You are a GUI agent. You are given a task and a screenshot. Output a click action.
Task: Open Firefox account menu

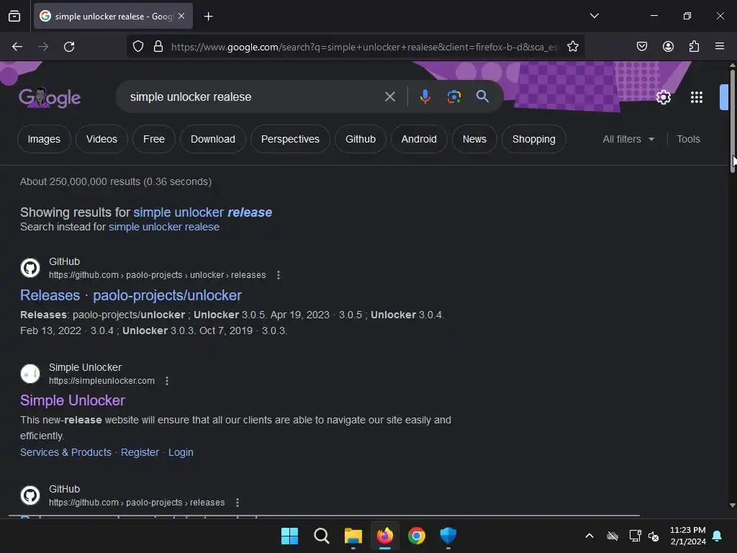click(x=668, y=46)
